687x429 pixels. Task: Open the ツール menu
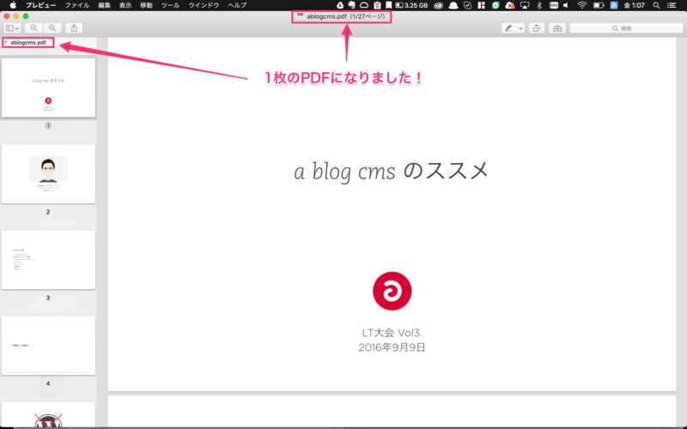(x=170, y=5)
